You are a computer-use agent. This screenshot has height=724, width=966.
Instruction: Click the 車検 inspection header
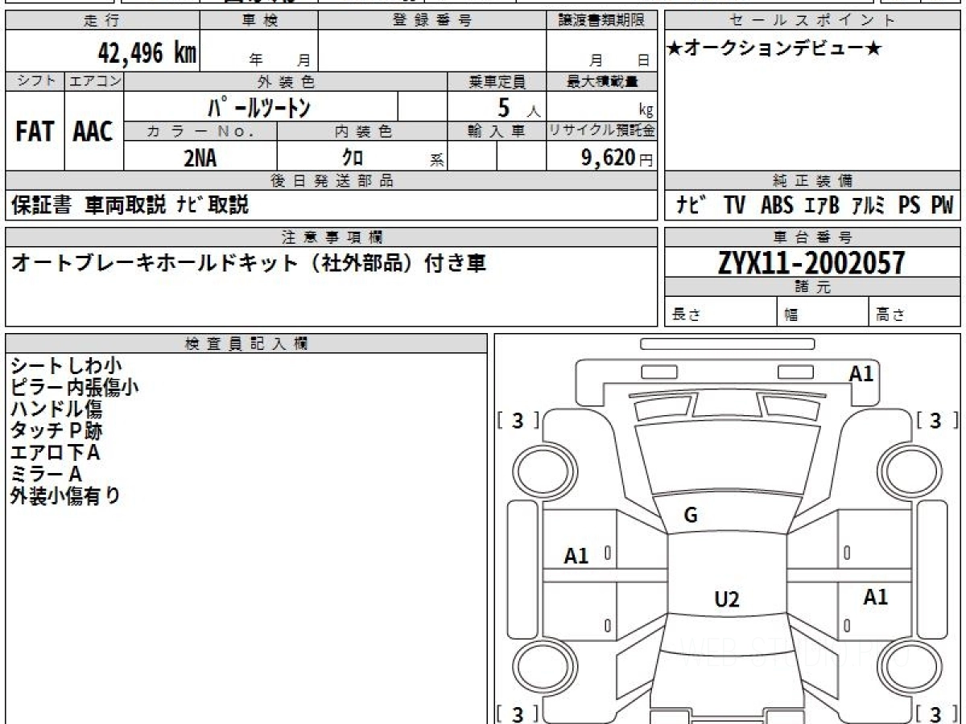(x=259, y=21)
